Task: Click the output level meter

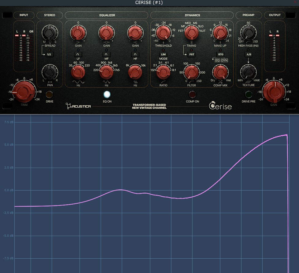Action: pyautogui.click(x=274, y=48)
